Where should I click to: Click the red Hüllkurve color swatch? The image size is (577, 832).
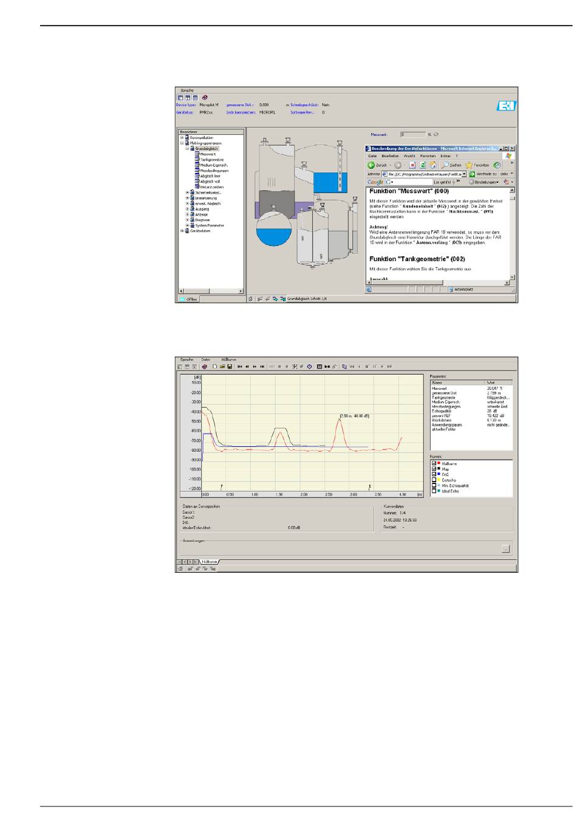[439, 463]
